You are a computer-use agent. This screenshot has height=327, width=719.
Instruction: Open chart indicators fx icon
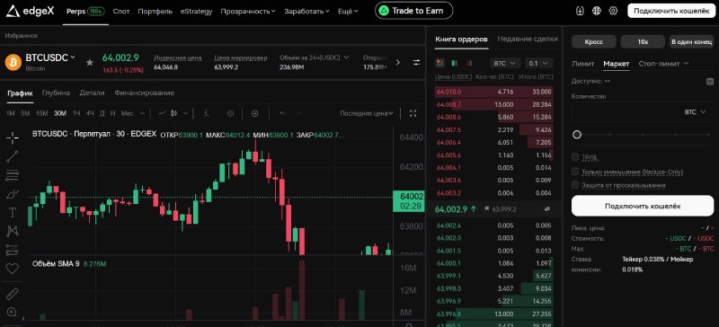coord(207,113)
